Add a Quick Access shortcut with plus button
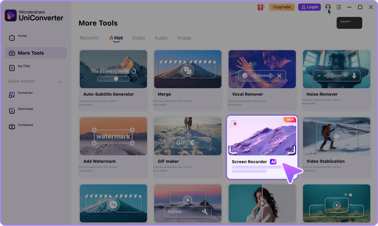Image resolution: width=378 pixels, height=226 pixels. (60, 81)
